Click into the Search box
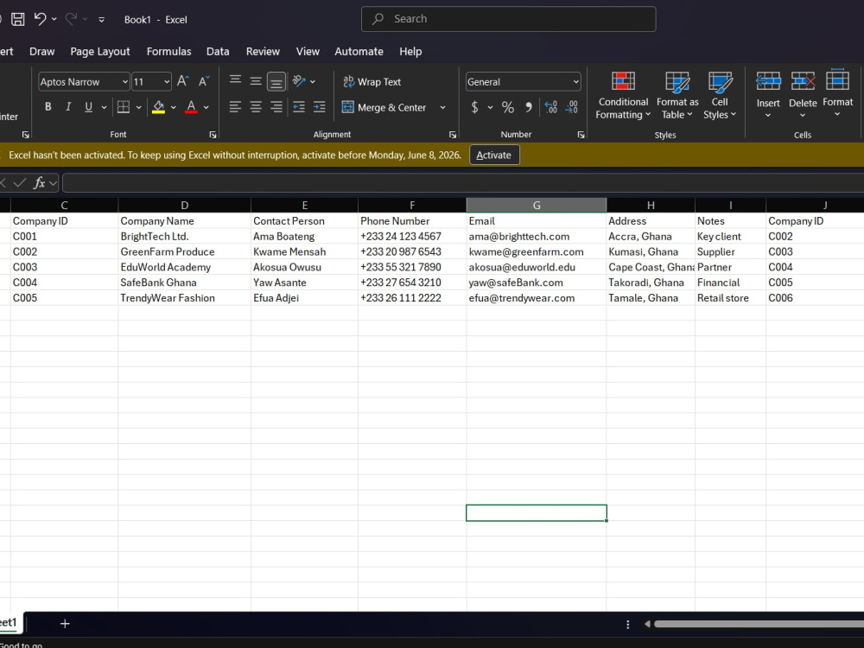Screen dimensions: 864x648 (508, 19)
